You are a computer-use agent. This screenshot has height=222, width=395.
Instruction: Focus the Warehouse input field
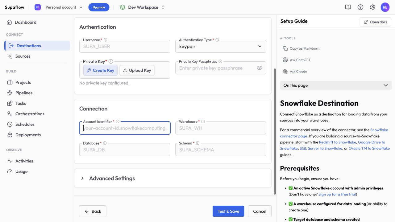(x=221, y=128)
